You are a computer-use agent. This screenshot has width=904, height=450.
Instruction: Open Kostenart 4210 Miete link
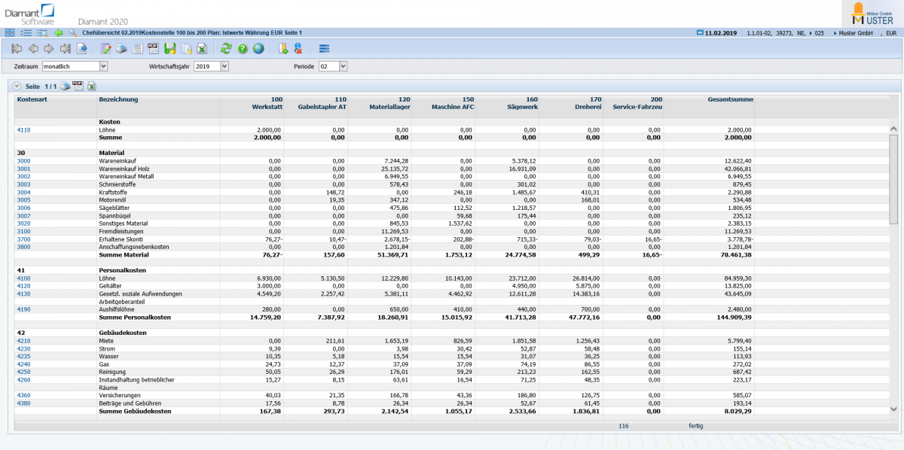point(23,340)
